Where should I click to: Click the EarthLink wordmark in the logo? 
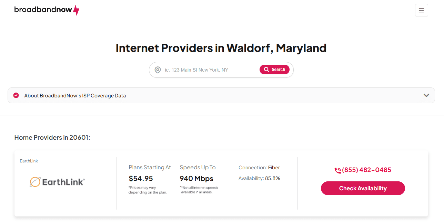[x=63, y=182]
